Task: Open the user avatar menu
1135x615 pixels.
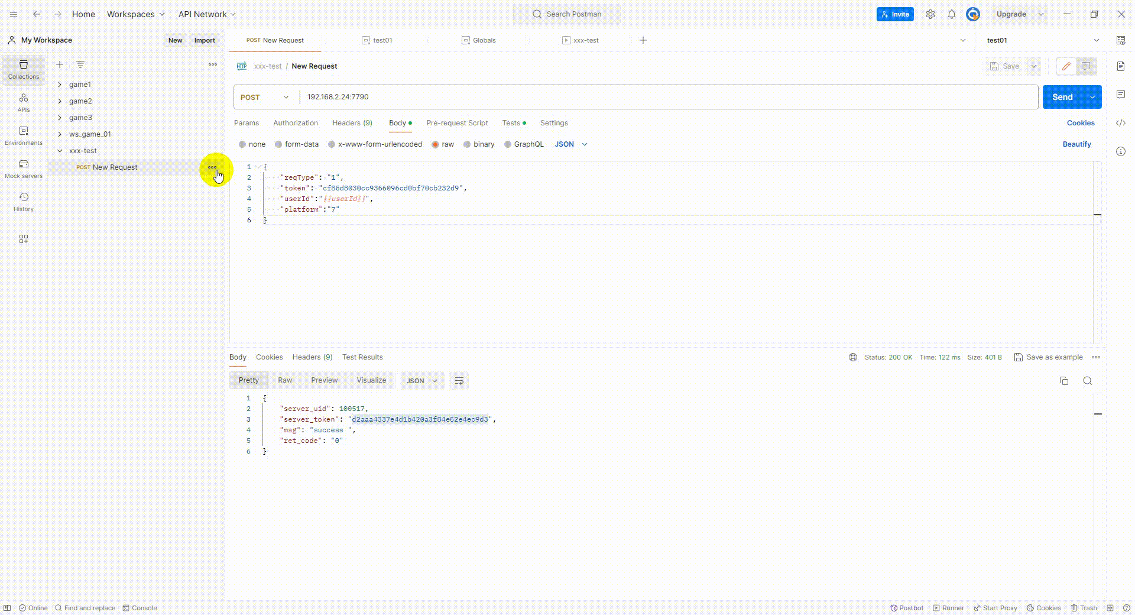Action: coord(973,14)
